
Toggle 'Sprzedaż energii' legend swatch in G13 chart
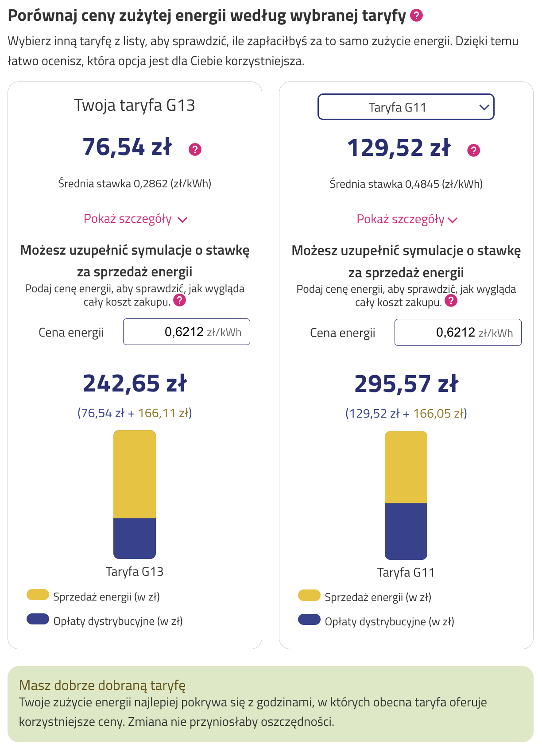pyautogui.click(x=38, y=595)
